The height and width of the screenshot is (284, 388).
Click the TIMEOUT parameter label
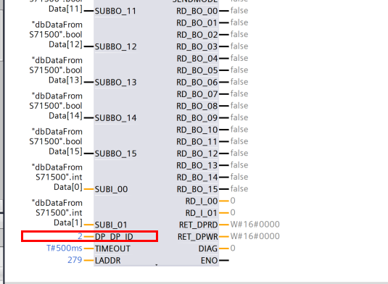112,248
